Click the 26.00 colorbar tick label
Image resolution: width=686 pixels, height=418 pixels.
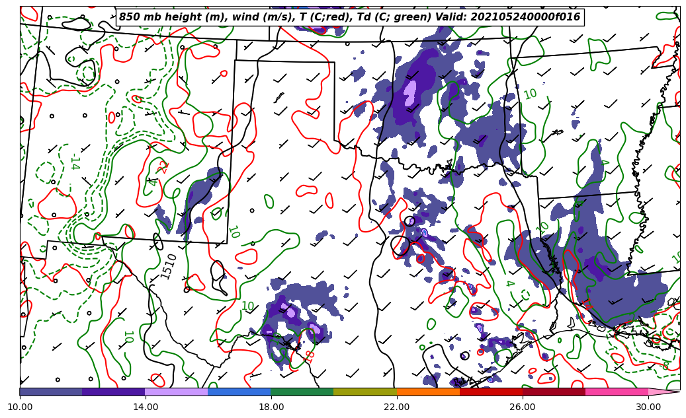pyautogui.click(x=523, y=407)
